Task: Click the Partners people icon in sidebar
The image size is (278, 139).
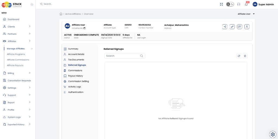Action: click(5, 34)
